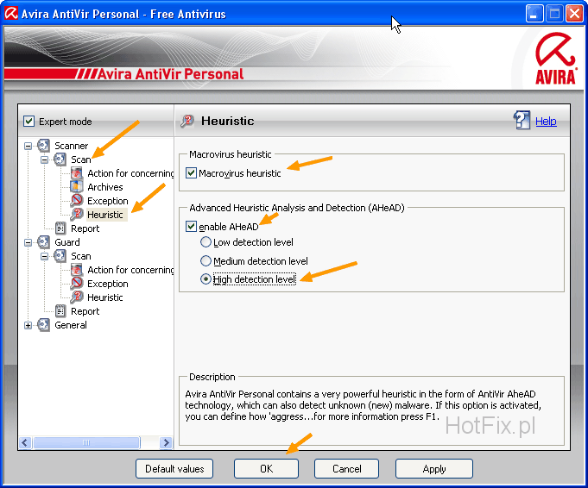
Task: Open Action for concerning files under Guard
Action: [130, 270]
